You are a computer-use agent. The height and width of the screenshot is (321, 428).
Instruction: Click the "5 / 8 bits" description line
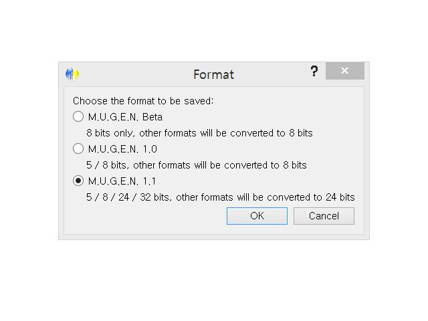pos(196,165)
